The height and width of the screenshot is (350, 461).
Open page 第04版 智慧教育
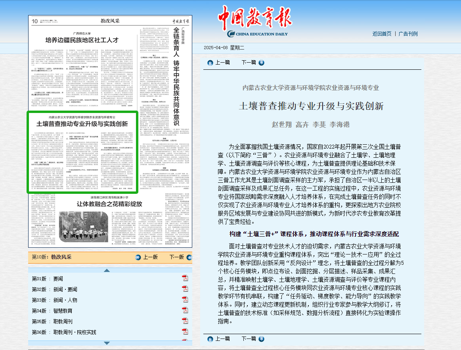52,311
